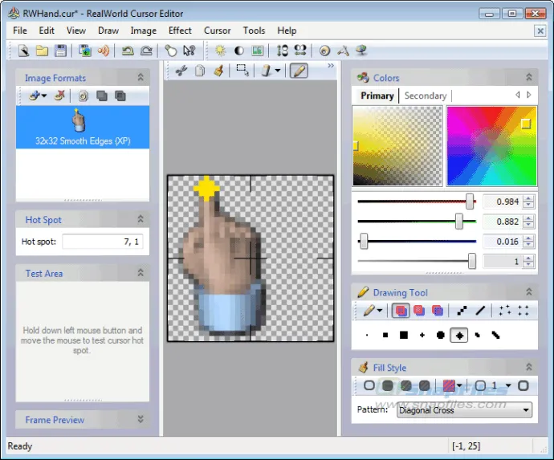The height and width of the screenshot is (460, 554).
Task: Open the File menu
Action: pyautogui.click(x=20, y=31)
